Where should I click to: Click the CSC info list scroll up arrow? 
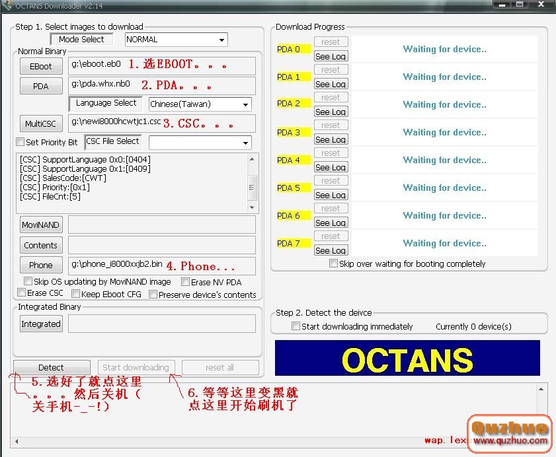click(x=252, y=159)
